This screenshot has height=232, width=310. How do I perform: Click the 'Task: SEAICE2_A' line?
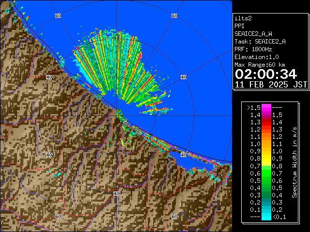pyautogui.click(x=260, y=42)
